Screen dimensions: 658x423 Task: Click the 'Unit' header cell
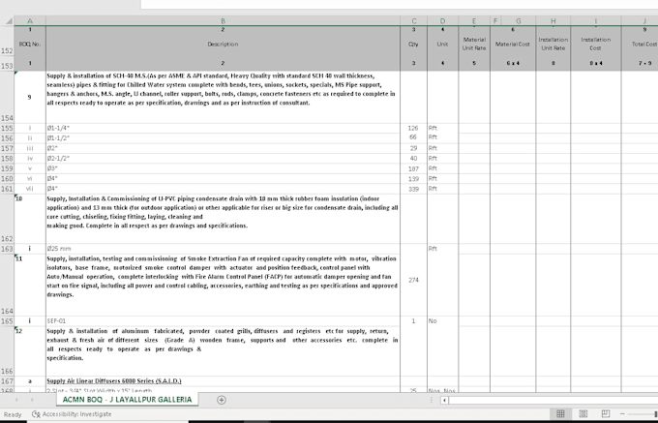point(443,45)
